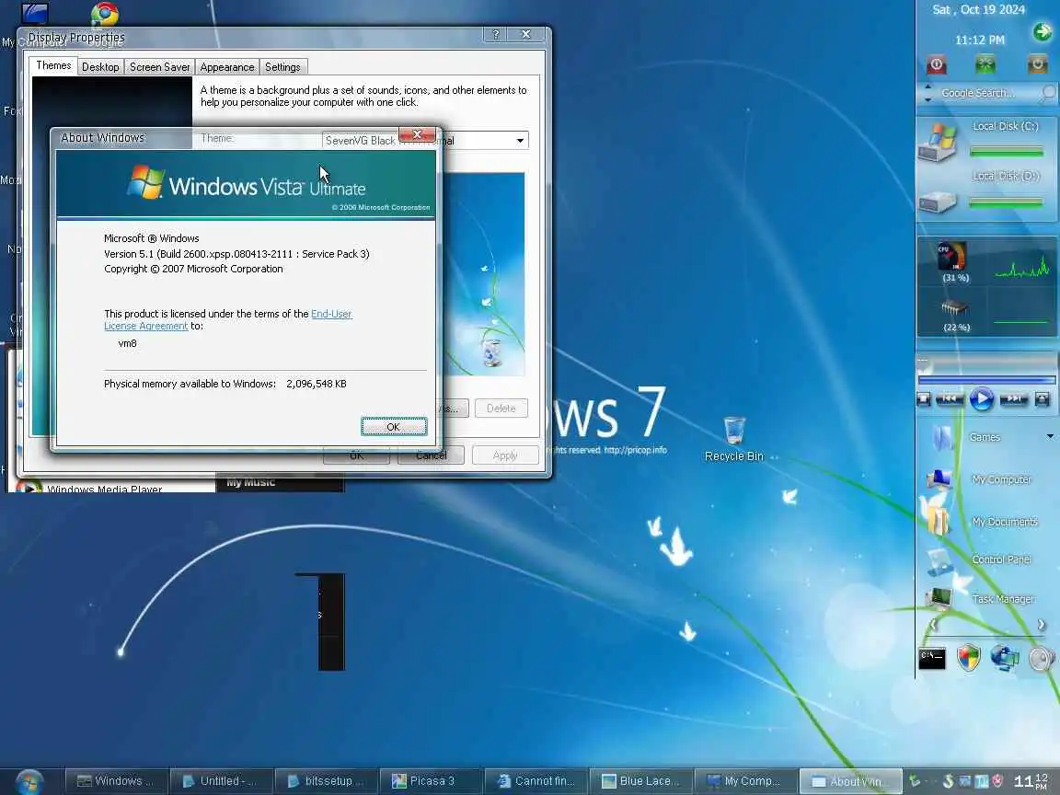
Task: Switch to Picasa 3 taskbar button
Action: pos(431,781)
